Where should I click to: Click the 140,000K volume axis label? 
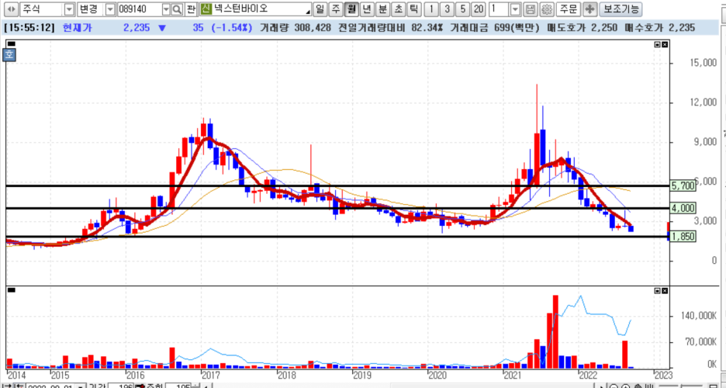pos(699,316)
